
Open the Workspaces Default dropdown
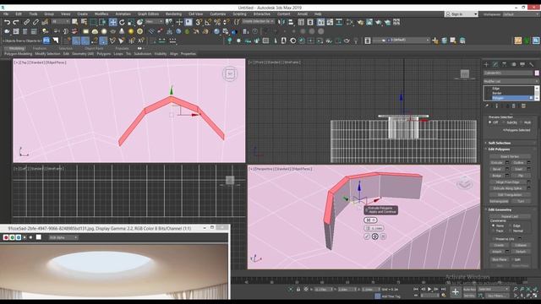[x=521, y=14]
